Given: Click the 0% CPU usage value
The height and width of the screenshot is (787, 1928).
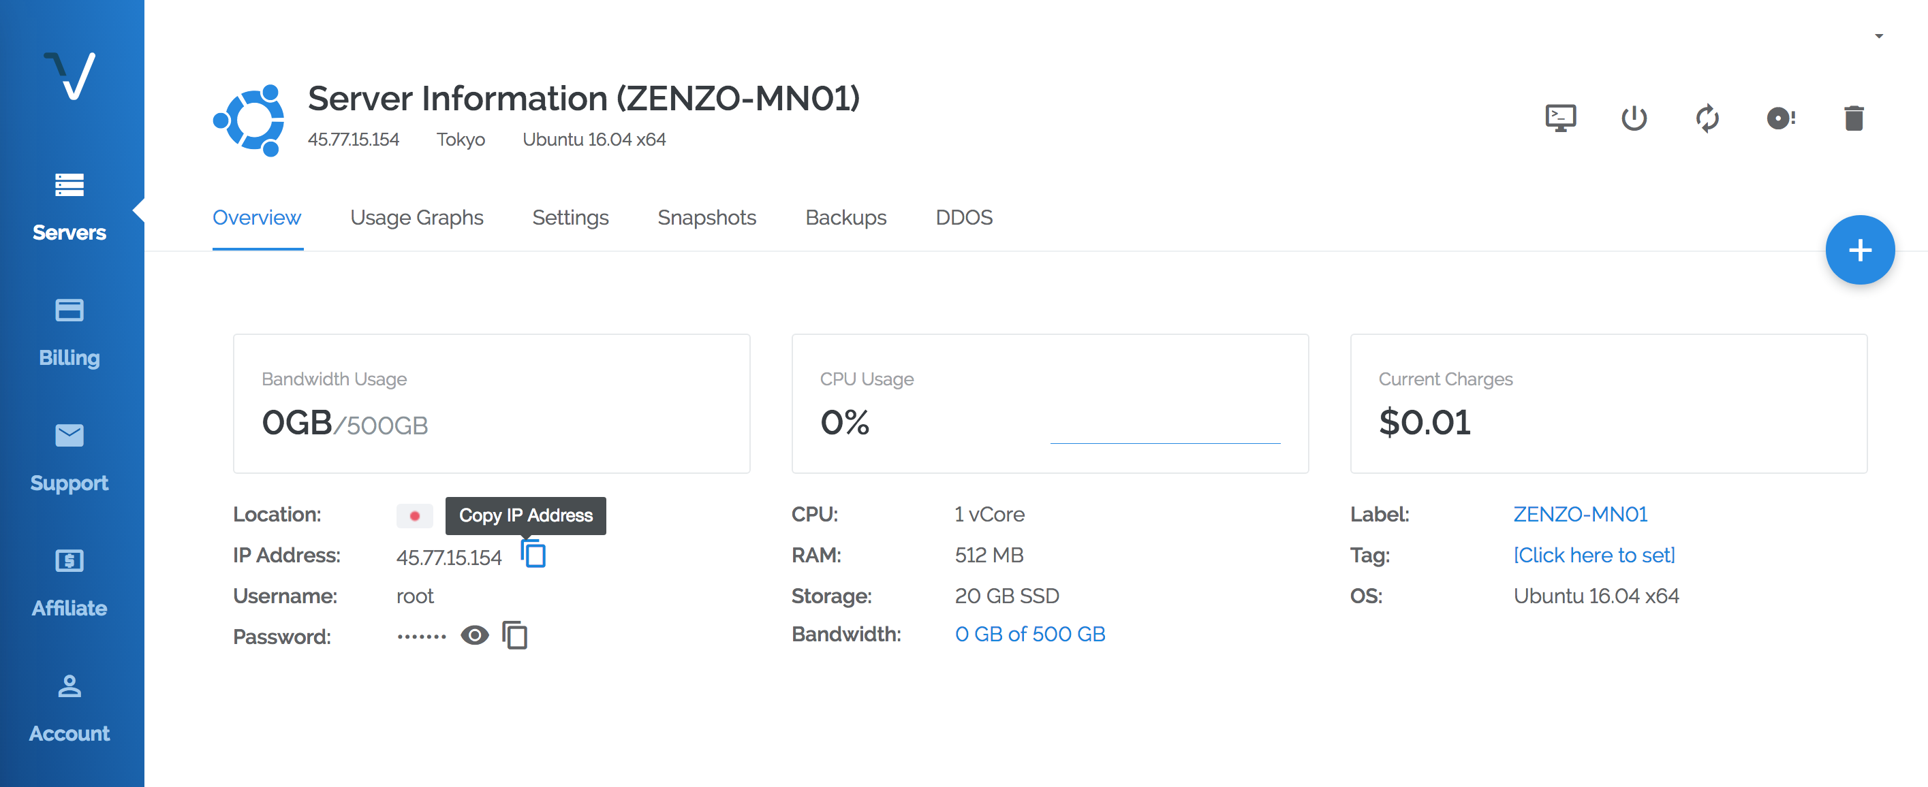Looking at the screenshot, I should [x=844, y=423].
